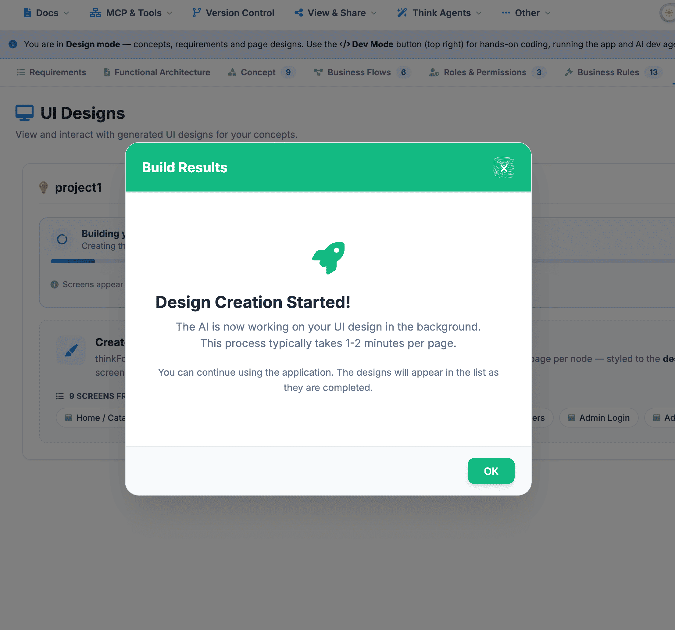Click the Concept shapes icon
Viewport: 675px width, 630px height.
point(232,72)
